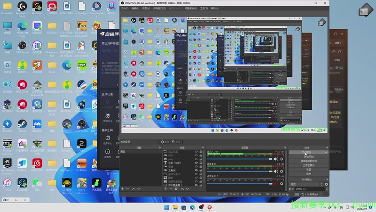376x212 pixels.
Task: Open the 视图(V) menu in OBS
Action: (146, 8)
